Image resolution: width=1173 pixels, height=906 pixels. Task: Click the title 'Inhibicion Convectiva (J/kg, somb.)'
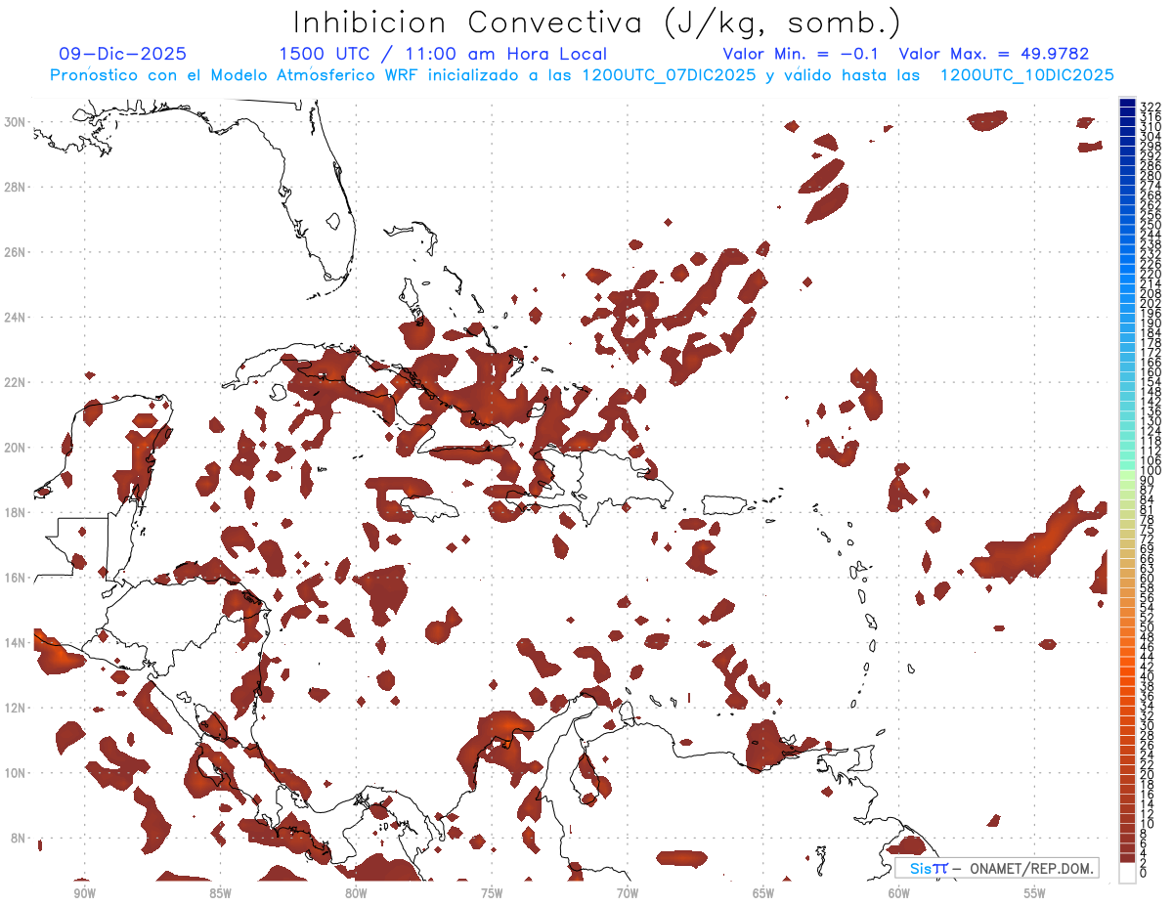point(597,23)
